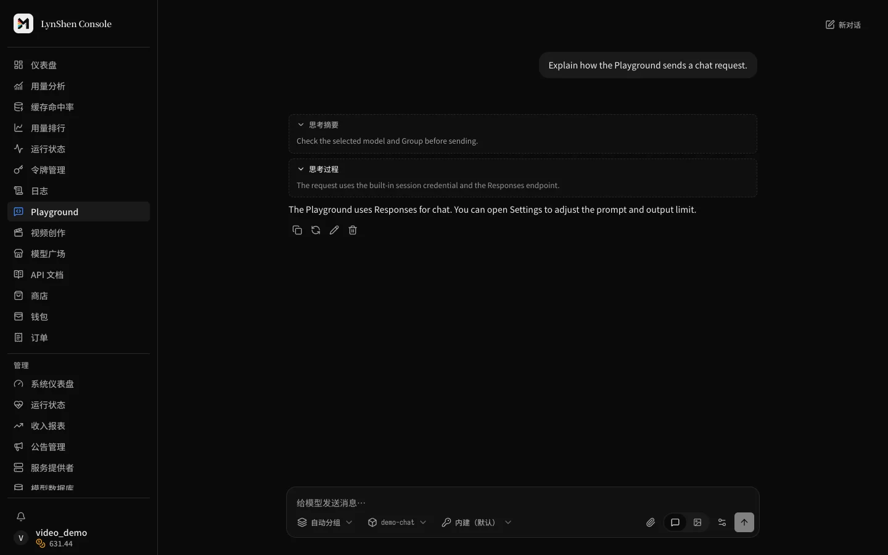The width and height of the screenshot is (888, 555).
Task: Collapse the 思考过程 section
Action: tap(318, 169)
